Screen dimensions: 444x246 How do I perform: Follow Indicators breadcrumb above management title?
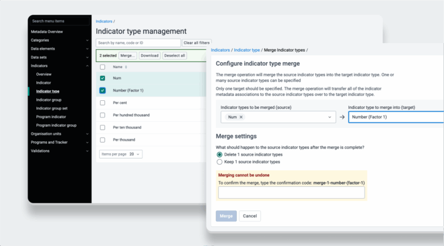pyautogui.click(x=104, y=21)
